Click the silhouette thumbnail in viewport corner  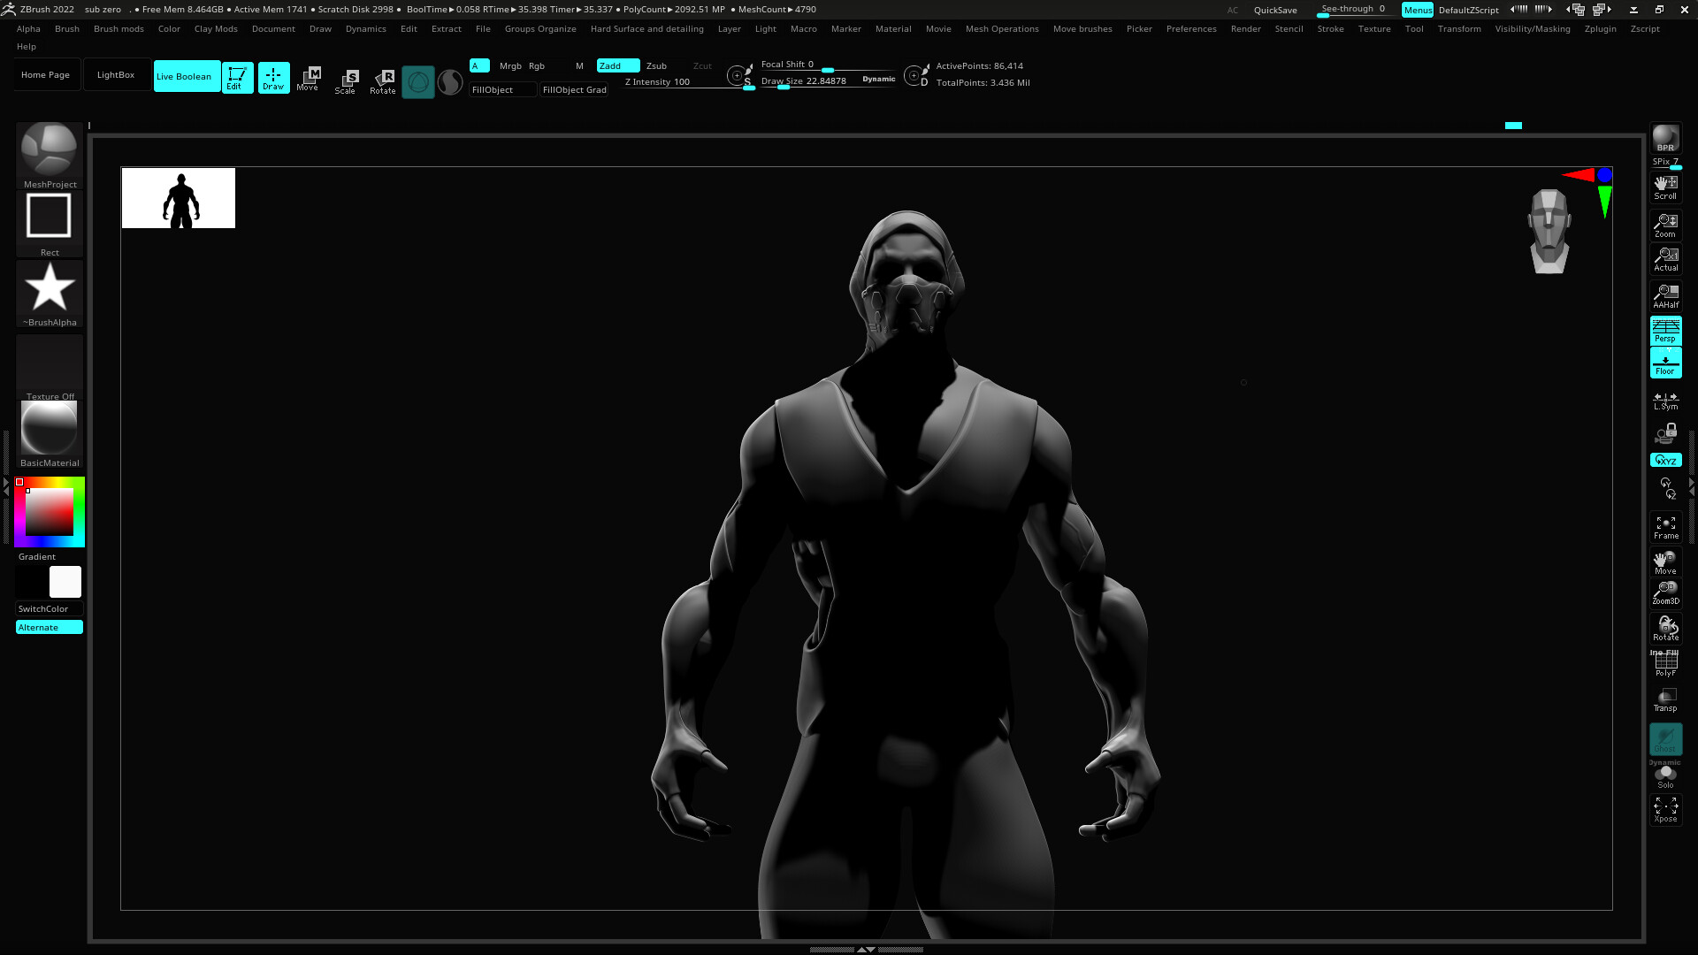[x=179, y=198]
